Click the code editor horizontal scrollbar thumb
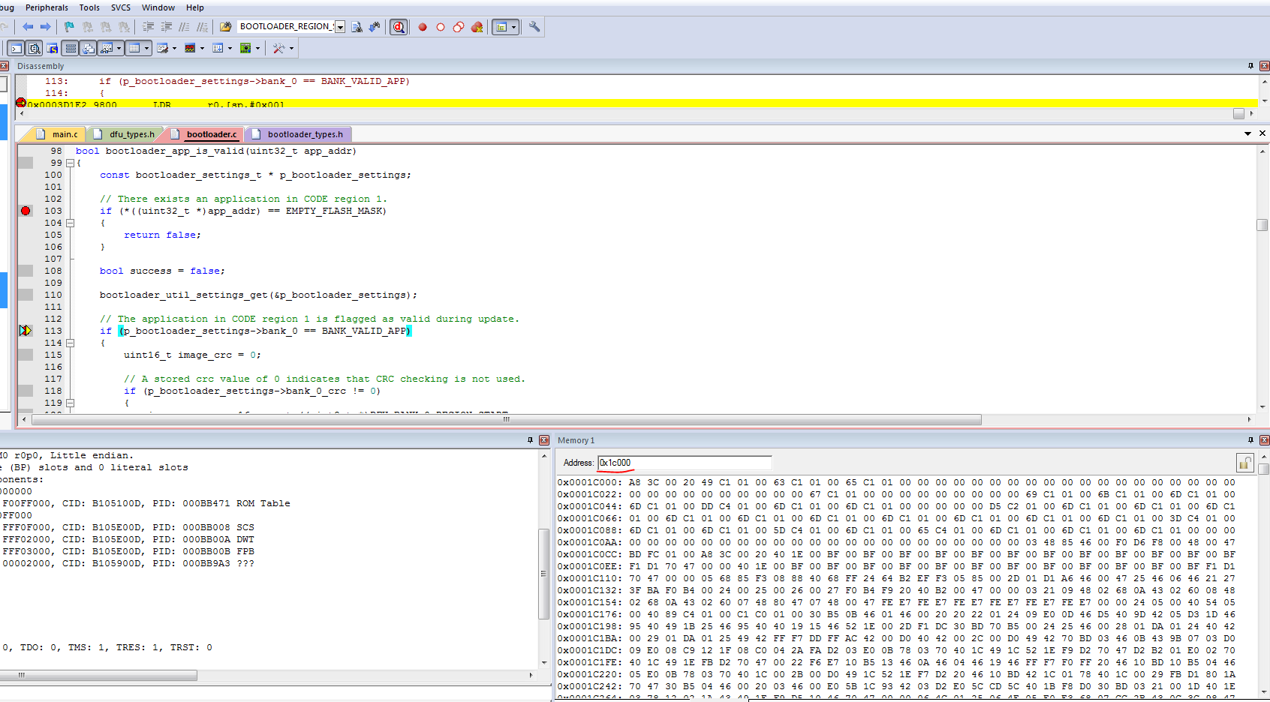The image size is (1270, 702). pyautogui.click(x=507, y=420)
